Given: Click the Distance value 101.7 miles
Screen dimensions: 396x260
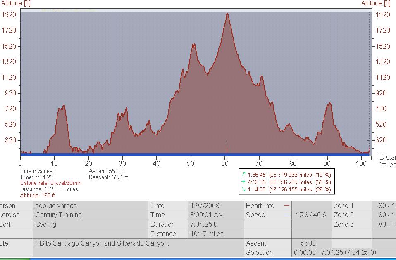Looking at the screenshot, I should [x=207, y=234].
